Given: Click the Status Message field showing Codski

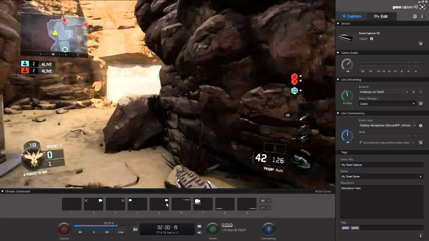Looking at the screenshot, I should point(385,103).
